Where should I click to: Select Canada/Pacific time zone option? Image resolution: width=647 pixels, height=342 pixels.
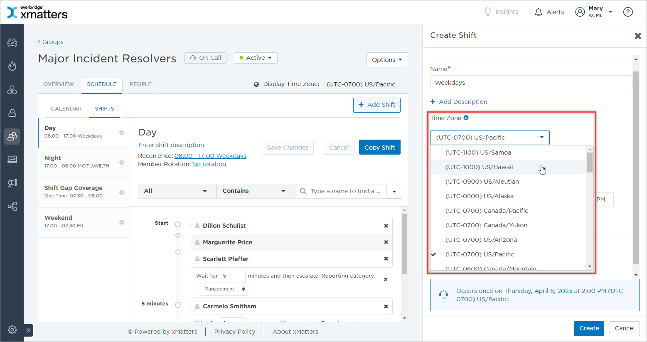coord(508,211)
